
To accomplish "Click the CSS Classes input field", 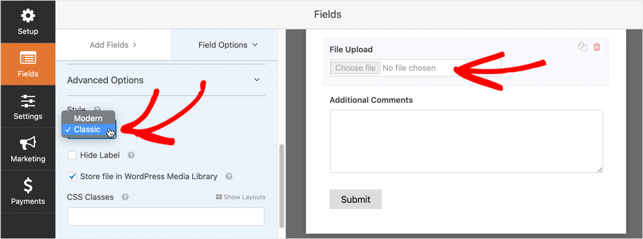I will click(x=166, y=217).
